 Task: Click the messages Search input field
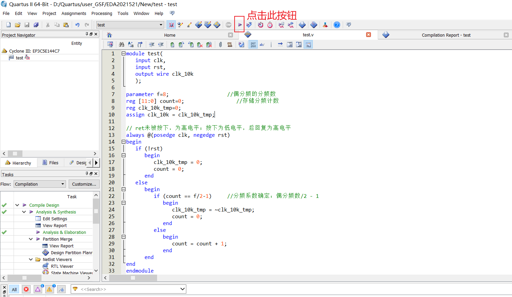point(129,289)
